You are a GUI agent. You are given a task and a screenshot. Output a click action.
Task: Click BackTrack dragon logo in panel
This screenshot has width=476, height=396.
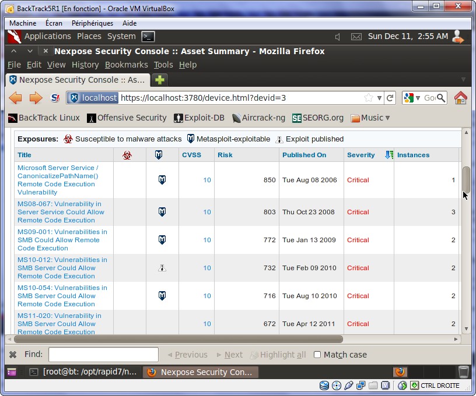(x=14, y=37)
